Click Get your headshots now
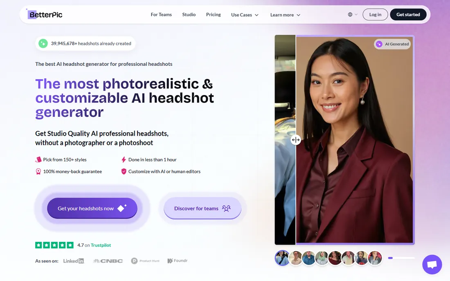450x281 pixels. [x=92, y=208]
